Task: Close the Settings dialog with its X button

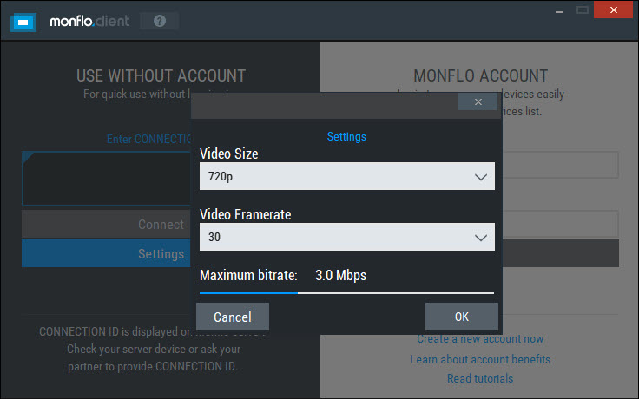Action: click(478, 101)
